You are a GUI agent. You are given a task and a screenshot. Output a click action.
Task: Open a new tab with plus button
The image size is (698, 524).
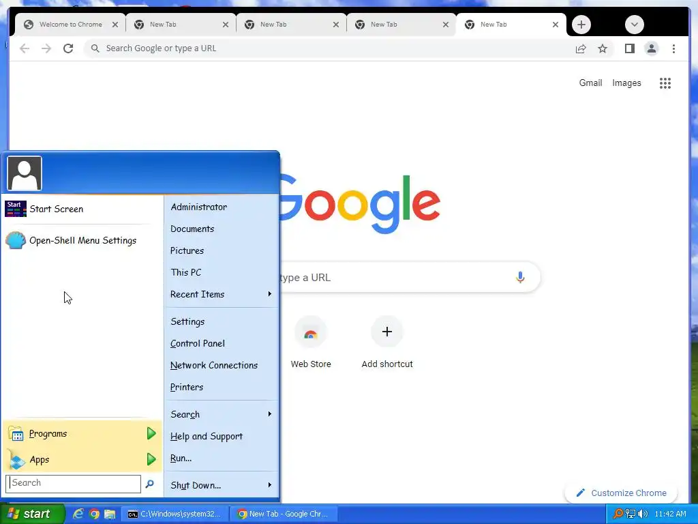coord(581,25)
